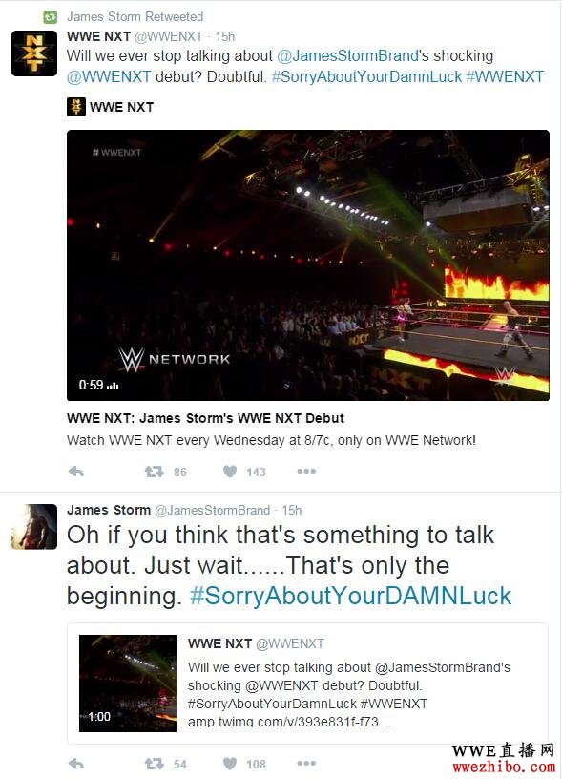Open the WWE NXT profile avatar
The width and height of the screenshot is (562, 779).
tap(34, 53)
